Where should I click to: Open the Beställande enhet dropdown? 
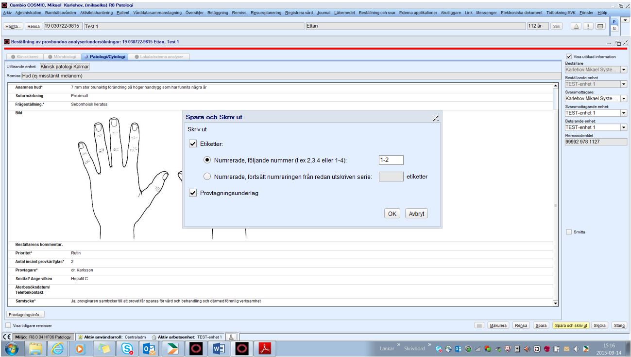624,84
